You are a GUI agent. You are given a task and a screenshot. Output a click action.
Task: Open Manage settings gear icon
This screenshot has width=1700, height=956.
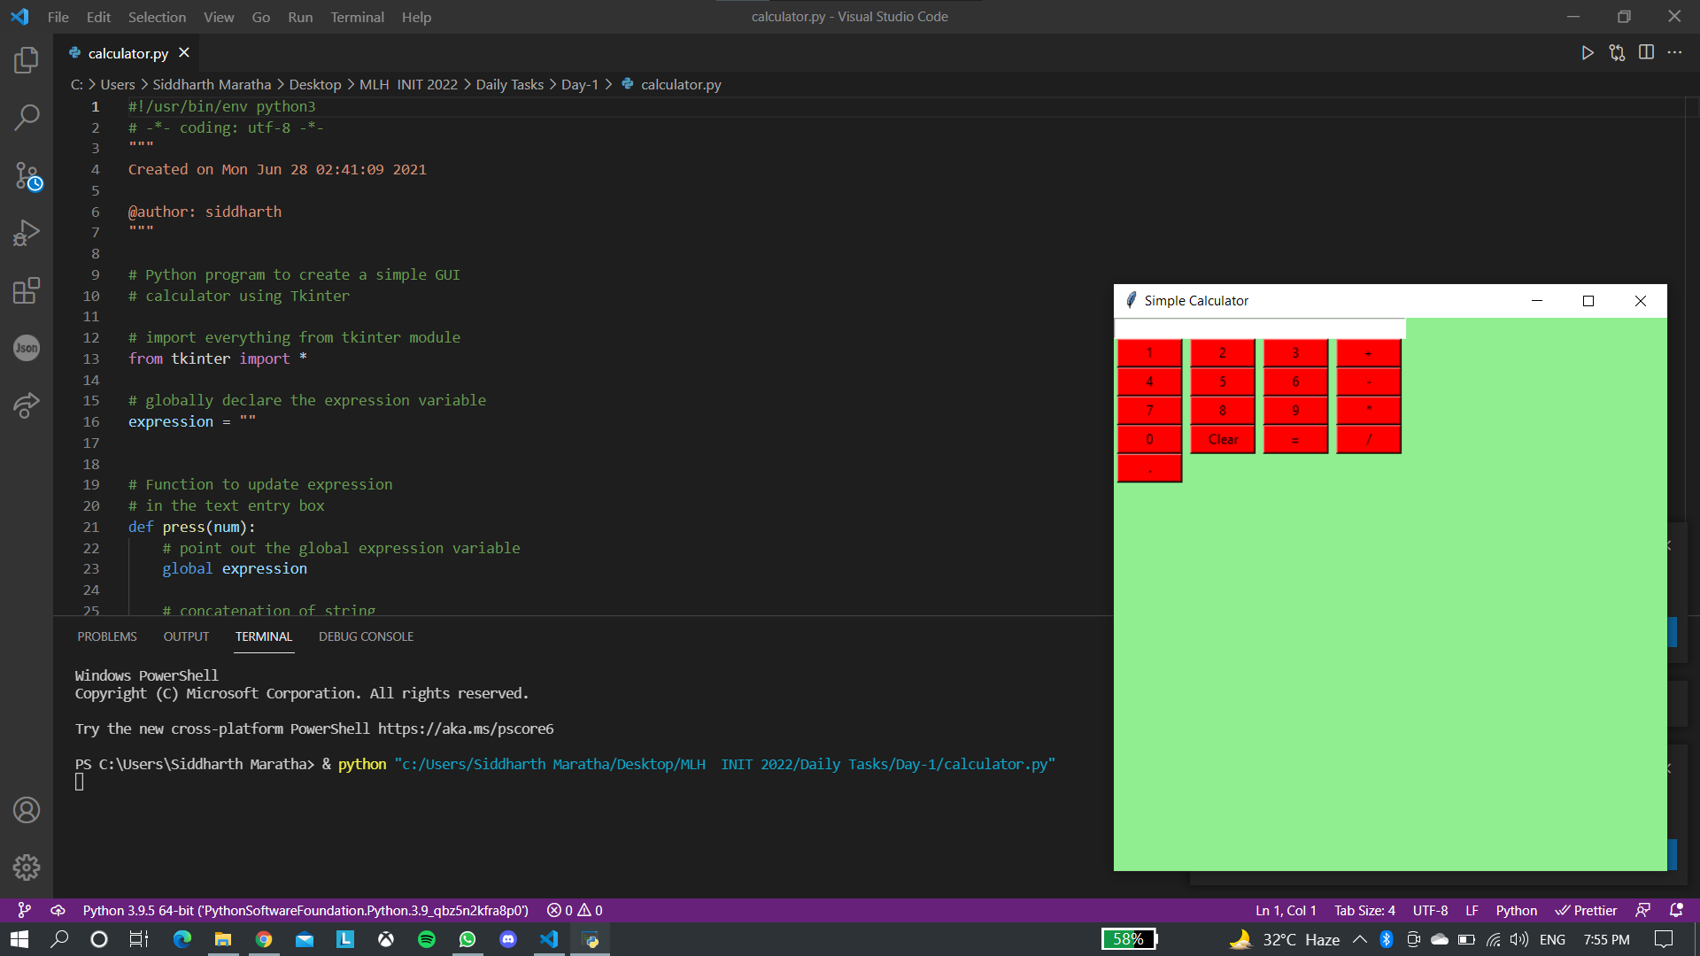pos(27,867)
